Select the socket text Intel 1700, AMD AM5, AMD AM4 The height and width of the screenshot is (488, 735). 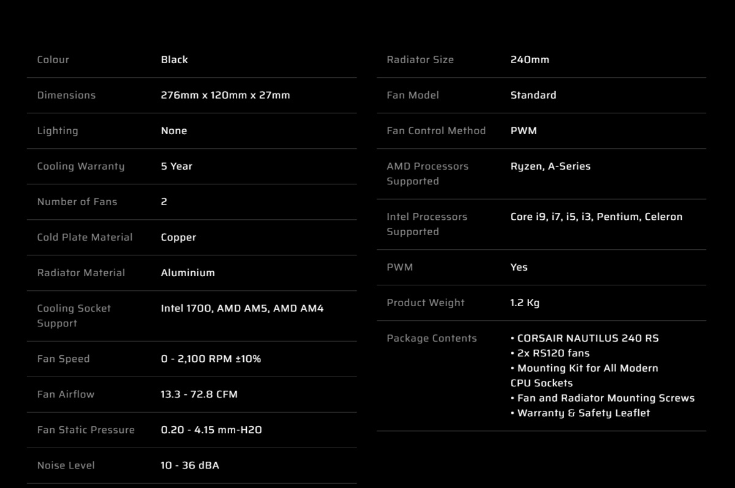click(x=242, y=308)
